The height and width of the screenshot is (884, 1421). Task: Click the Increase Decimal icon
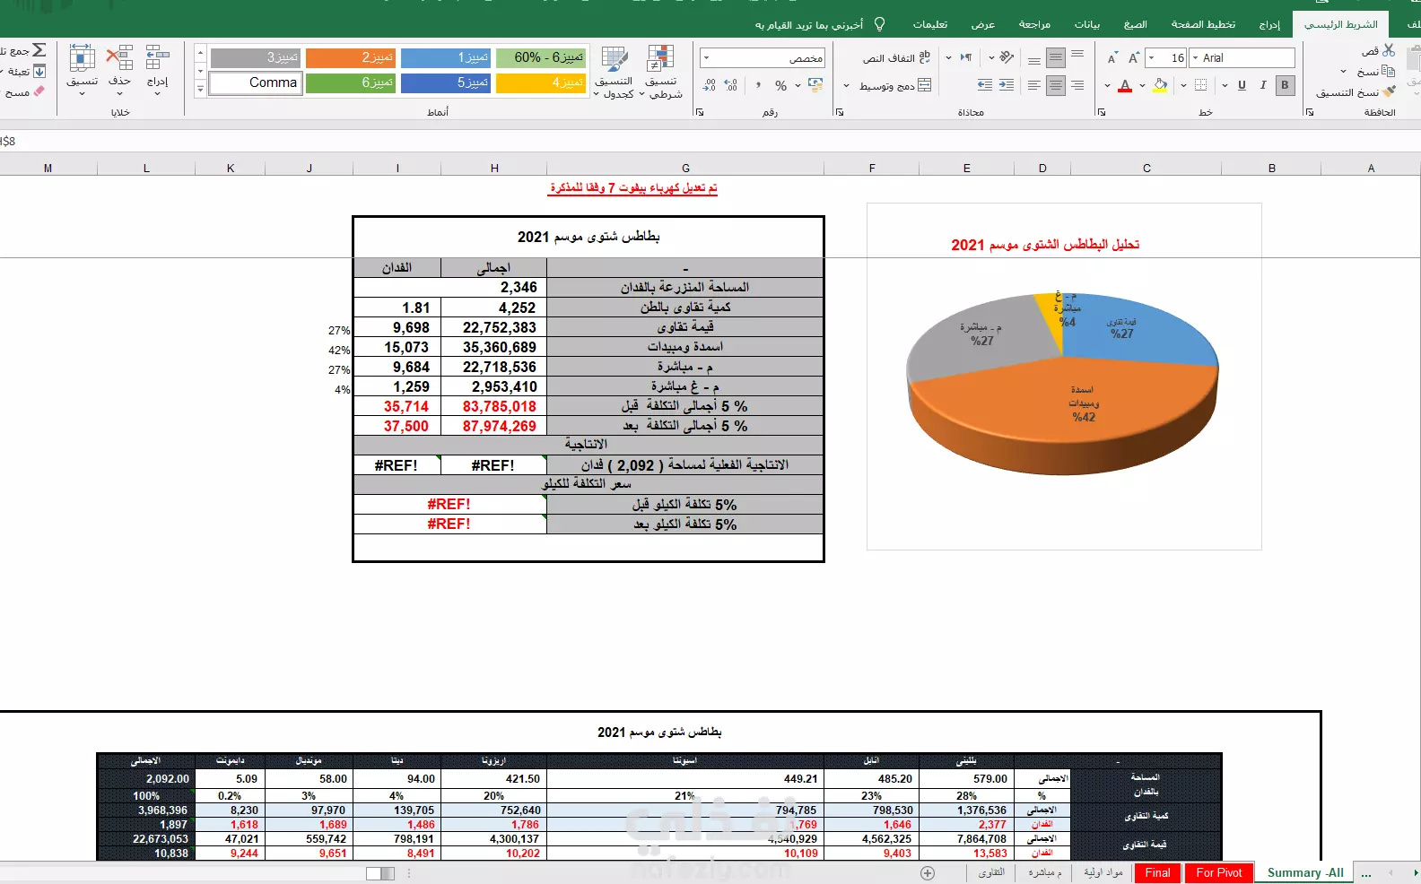(x=731, y=85)
